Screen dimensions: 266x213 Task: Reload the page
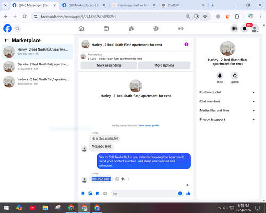tap(24, 17)
